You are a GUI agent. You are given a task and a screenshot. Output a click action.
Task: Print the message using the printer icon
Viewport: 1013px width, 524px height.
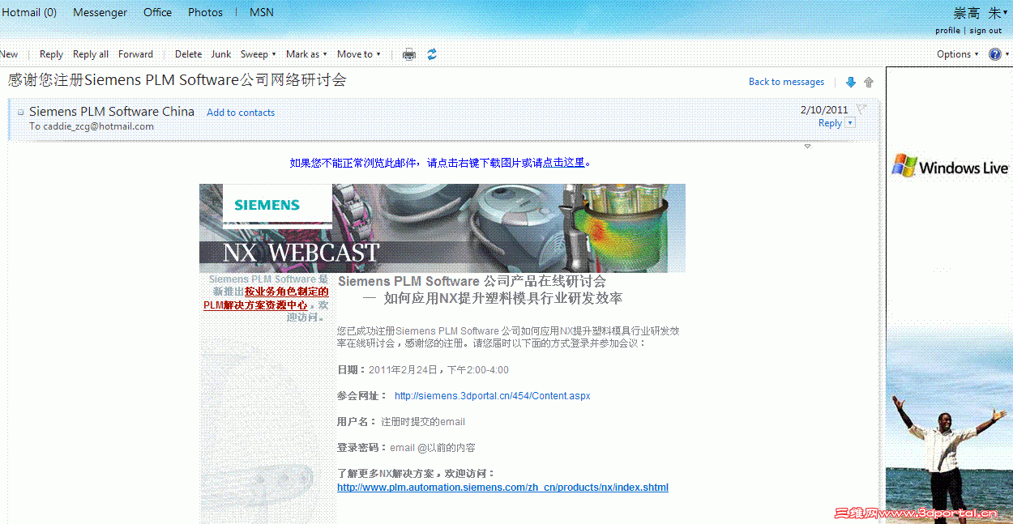pos(409,54)
